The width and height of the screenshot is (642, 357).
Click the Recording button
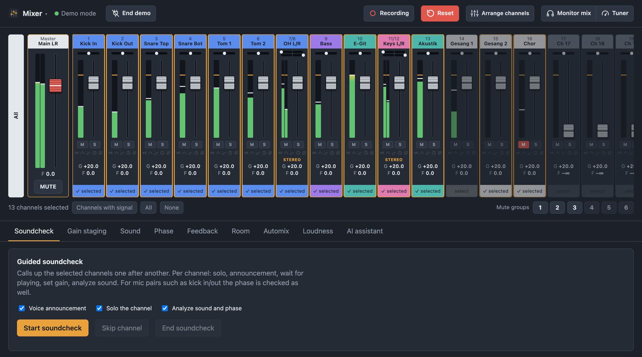[x=389, y=13]
